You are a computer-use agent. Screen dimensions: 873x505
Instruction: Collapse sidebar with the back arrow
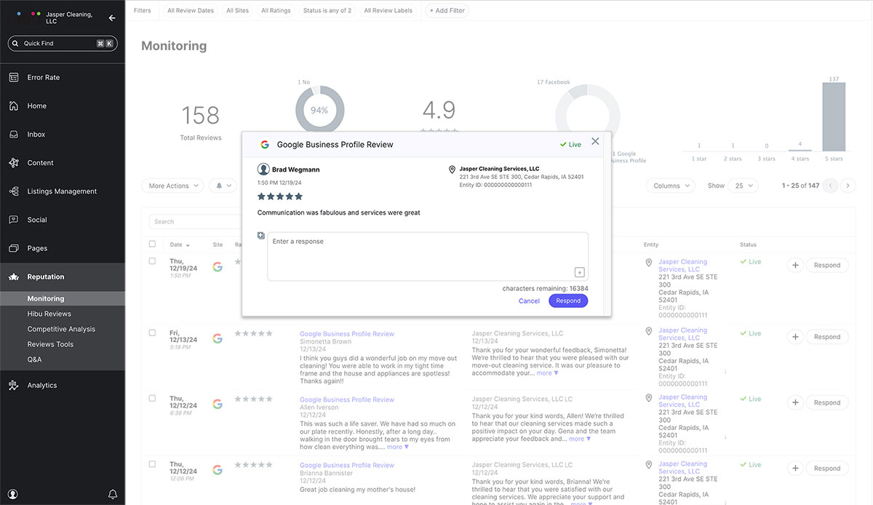click(x=112, y=18)
